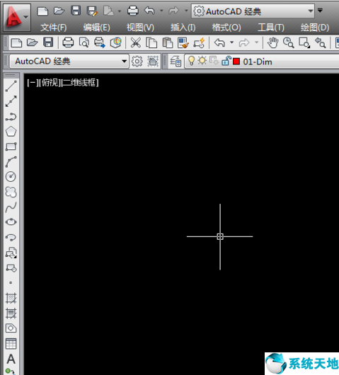
Task: Click Paste clipboard icon in standard toolbar
Action: pos(168,43)
